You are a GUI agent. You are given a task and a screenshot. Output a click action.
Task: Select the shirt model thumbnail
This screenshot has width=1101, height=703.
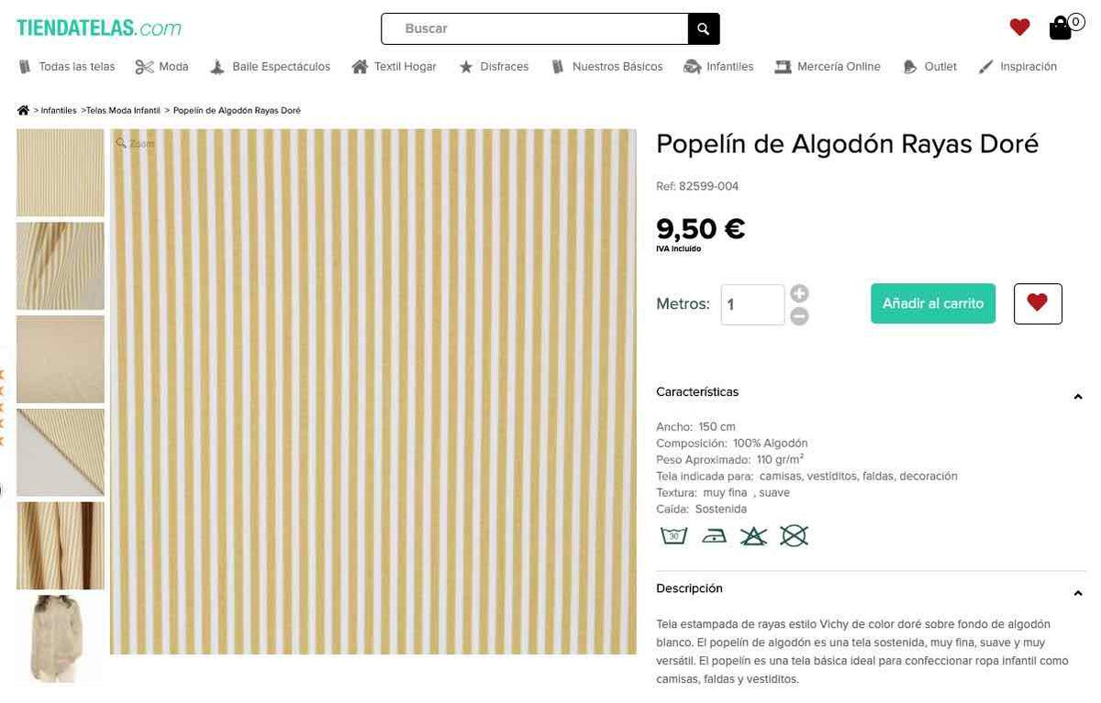[61, 639]
